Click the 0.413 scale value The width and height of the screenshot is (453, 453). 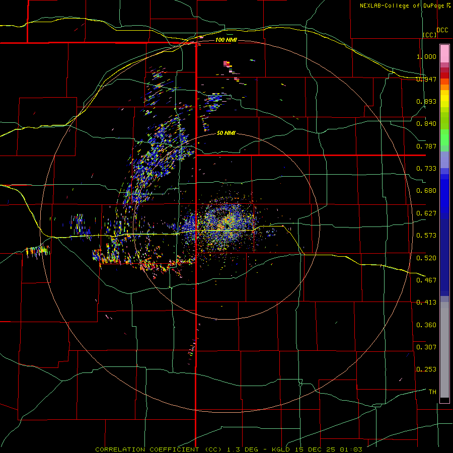pos(426,303)
